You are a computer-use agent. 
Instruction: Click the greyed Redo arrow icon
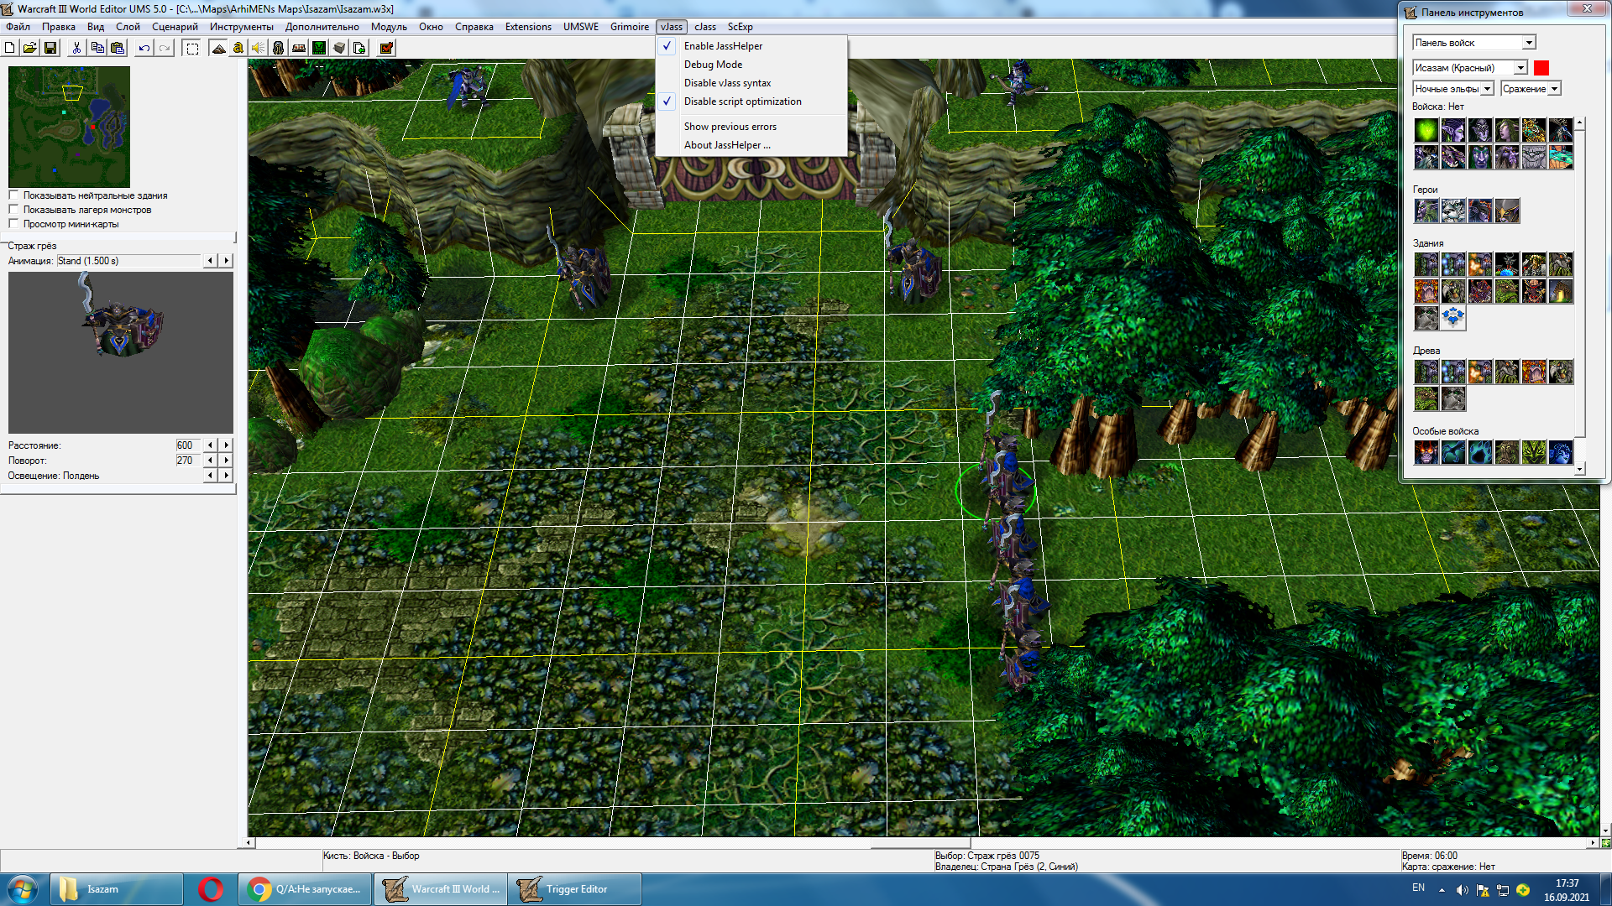click(165, 48)
